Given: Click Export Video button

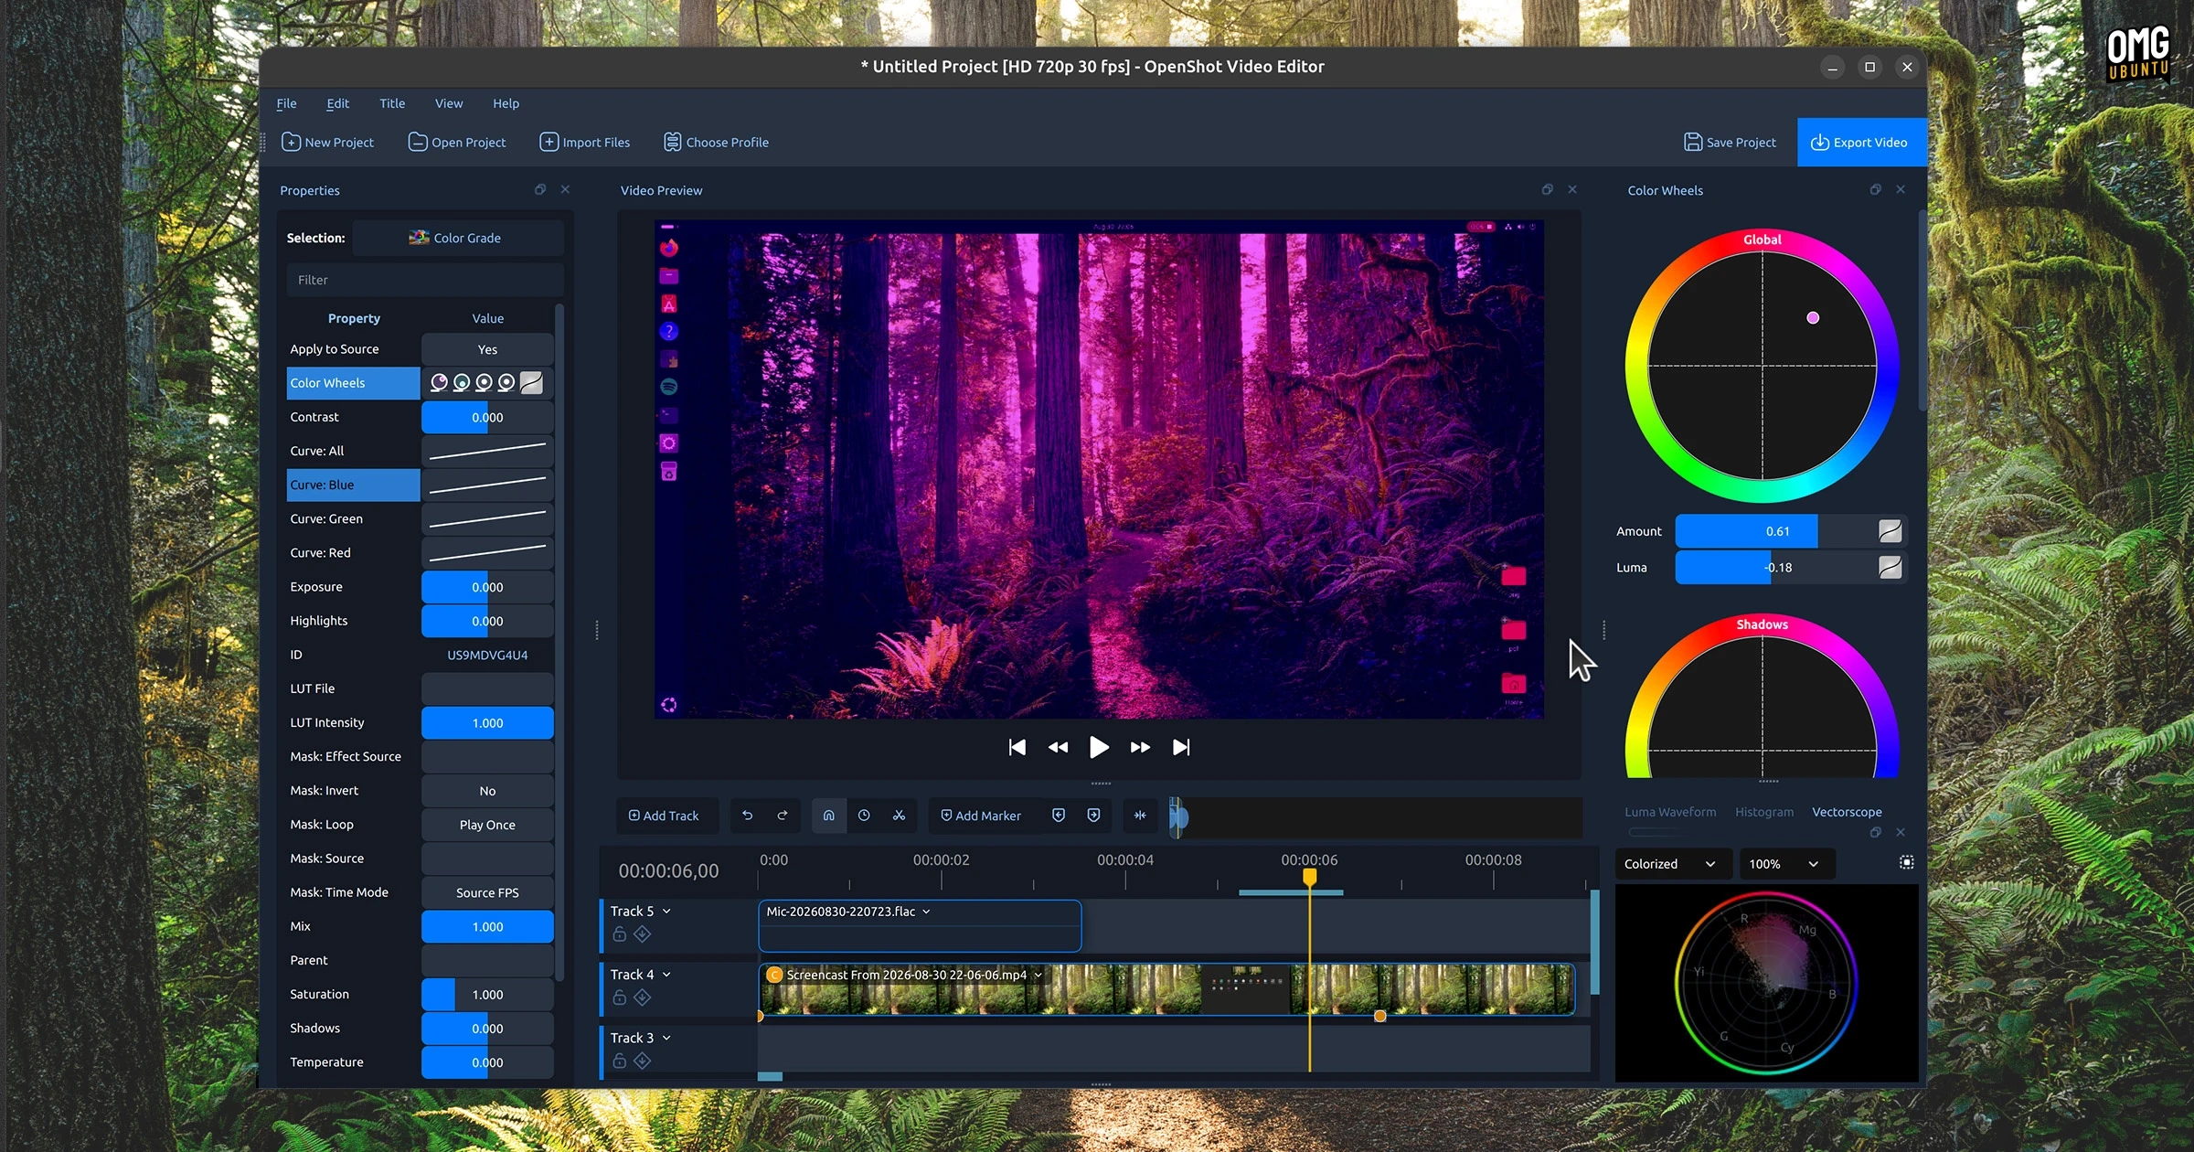Looking at the screenshot, I should coord(1861,142).
